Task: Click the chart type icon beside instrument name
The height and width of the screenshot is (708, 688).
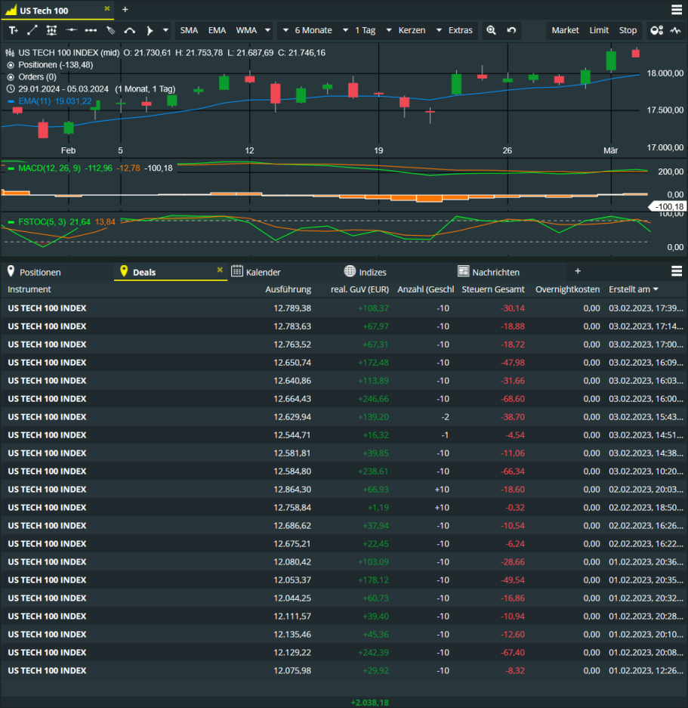Action: [10, 53]
